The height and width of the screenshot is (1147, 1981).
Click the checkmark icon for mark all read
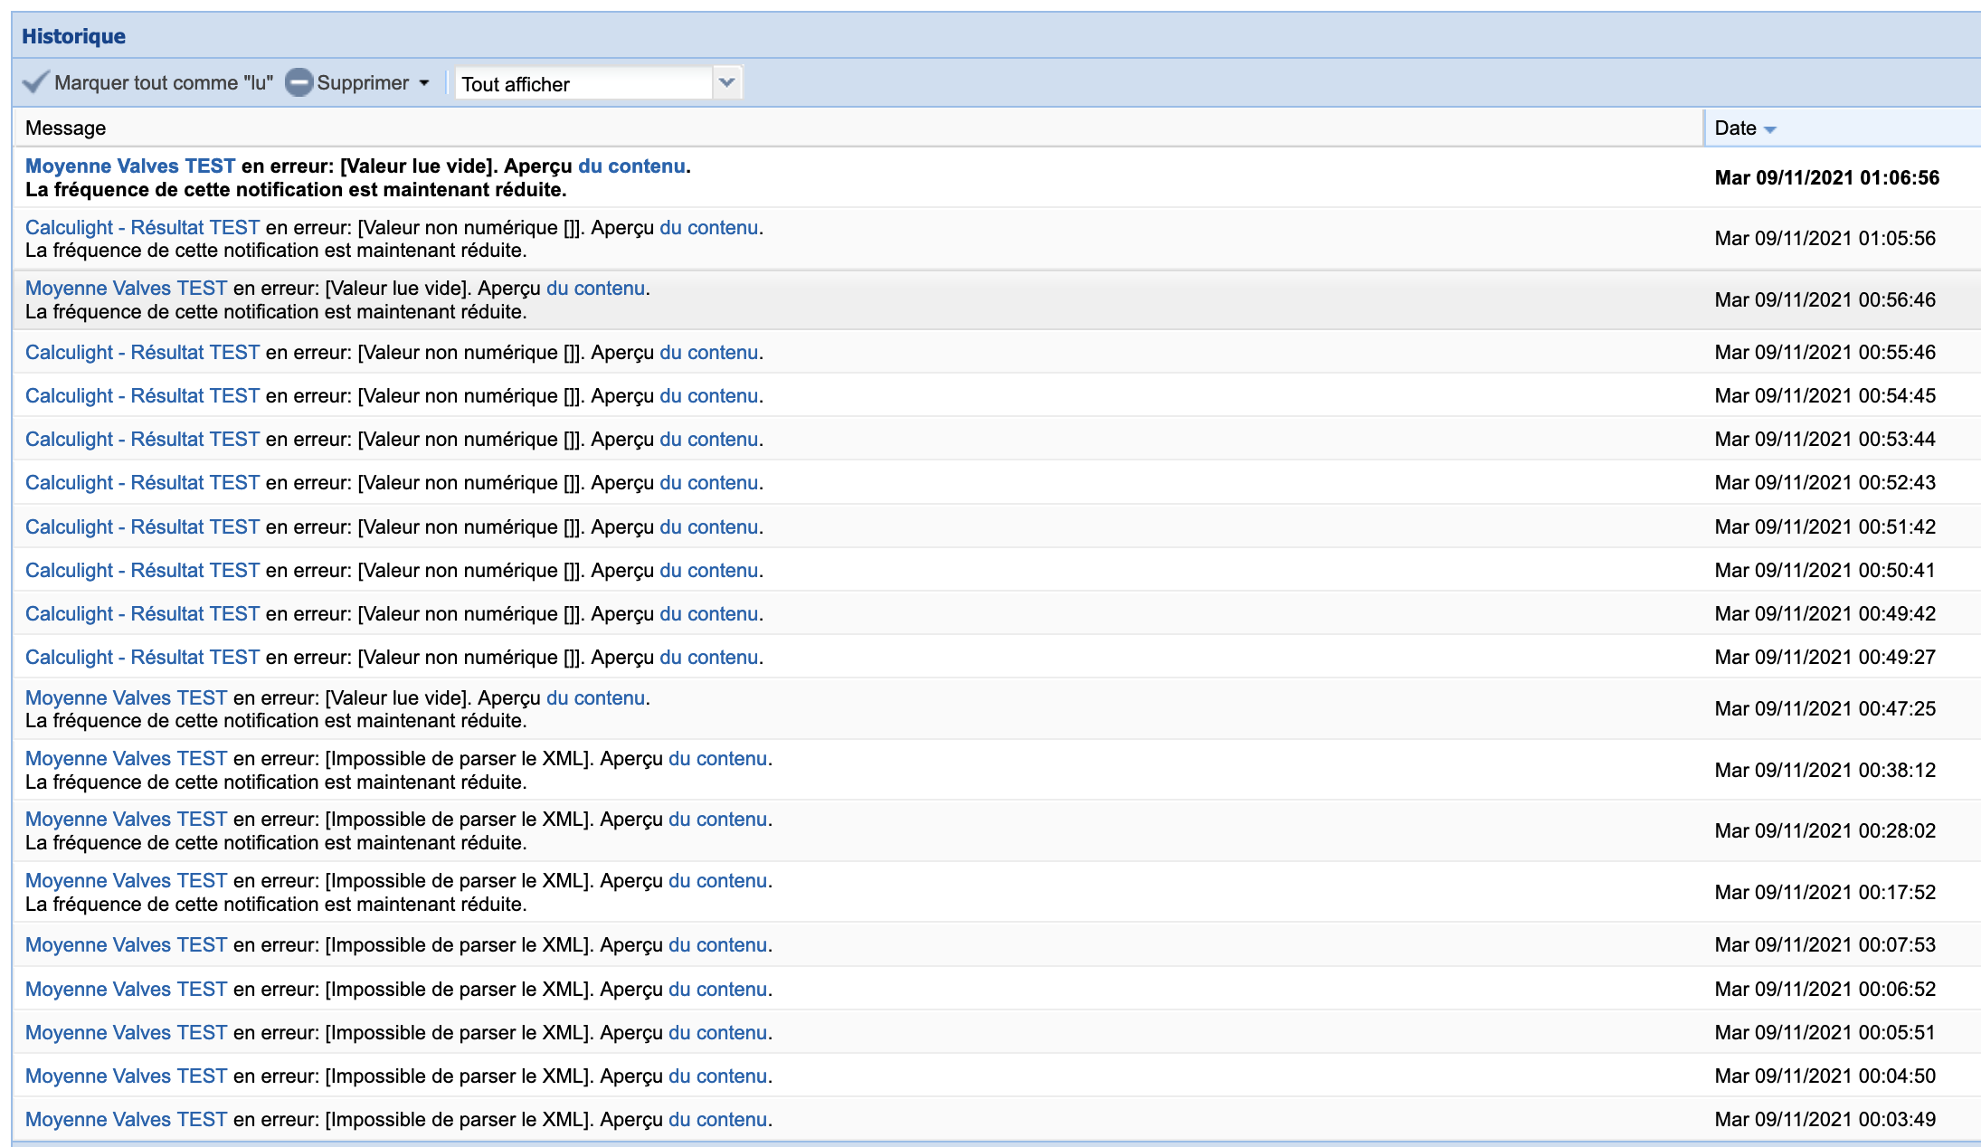point(35,82)
